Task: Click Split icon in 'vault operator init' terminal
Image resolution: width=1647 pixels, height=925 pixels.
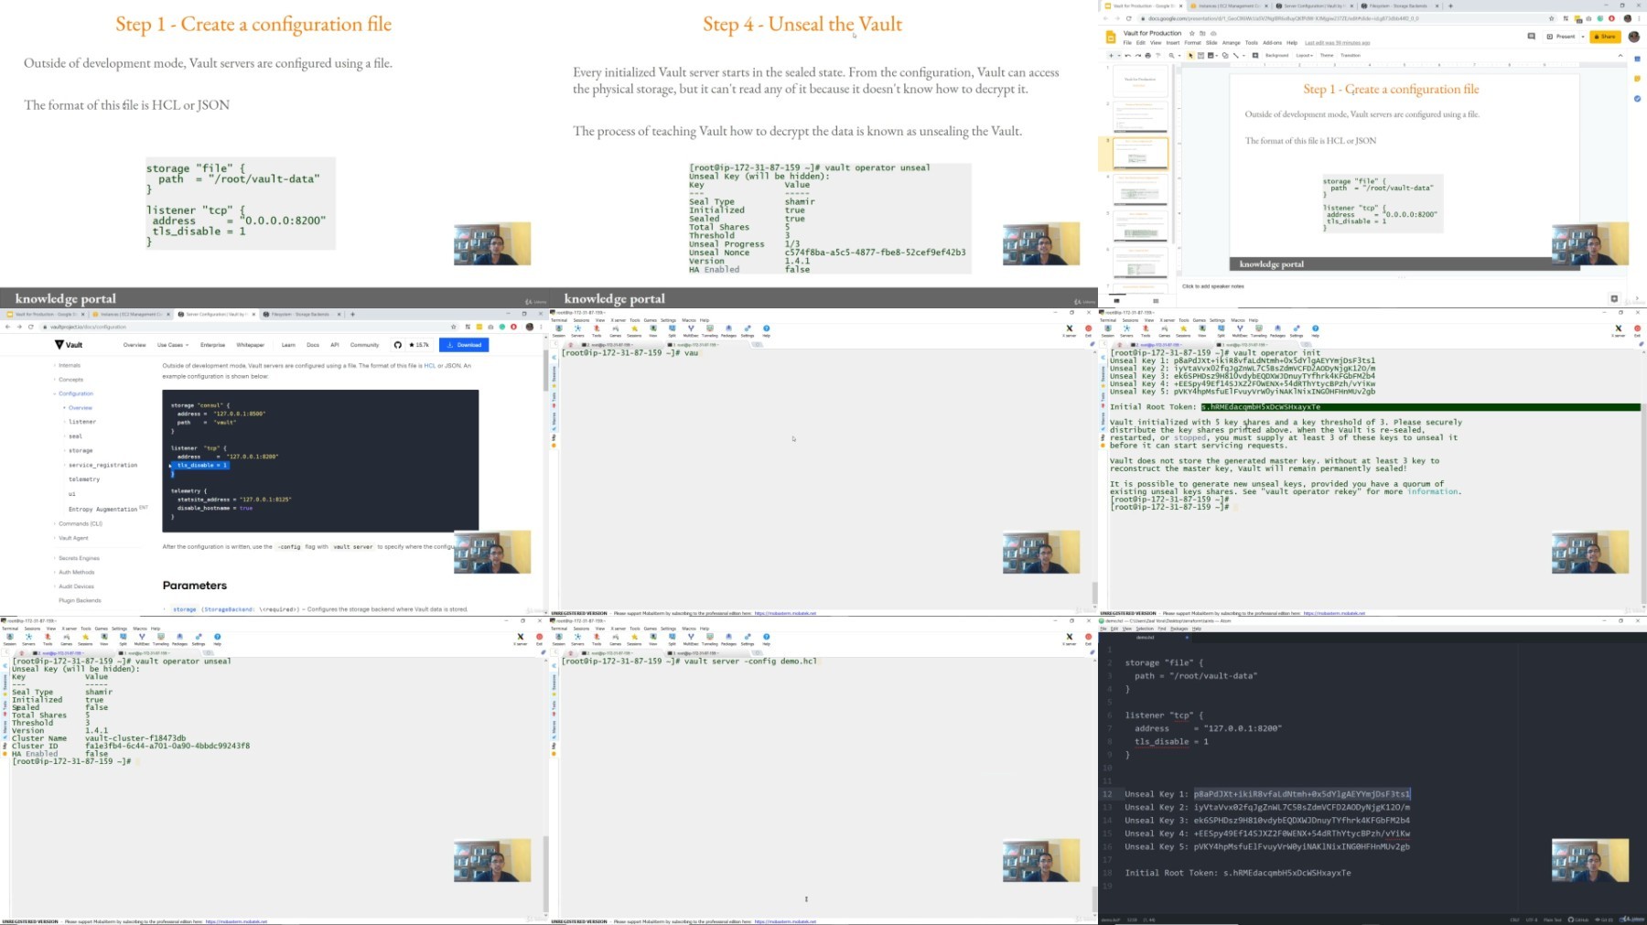Action: tap(1221, 328)
